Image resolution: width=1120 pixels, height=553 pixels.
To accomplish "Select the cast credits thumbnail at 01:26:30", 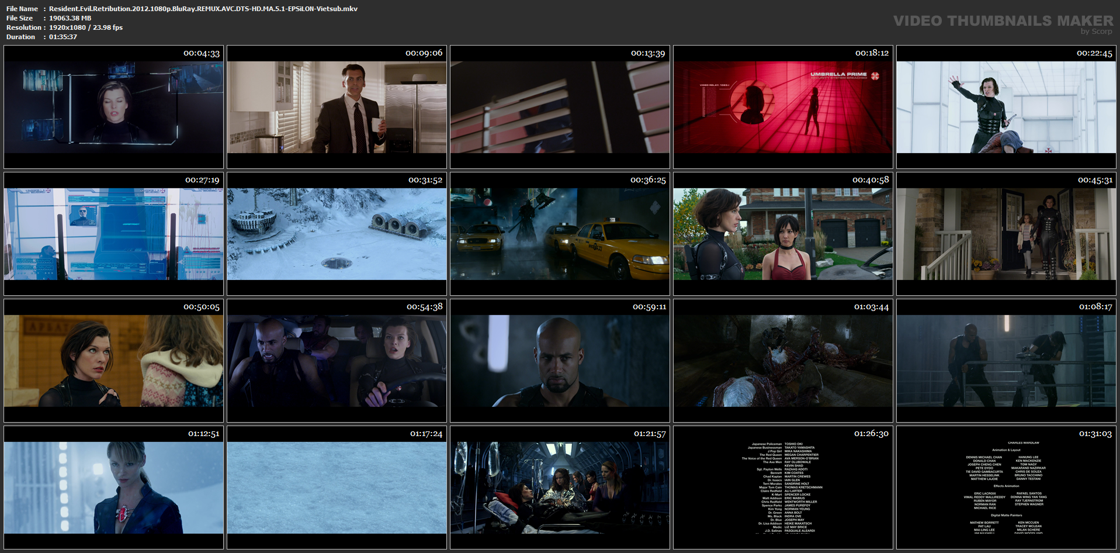I will point(783,488).
